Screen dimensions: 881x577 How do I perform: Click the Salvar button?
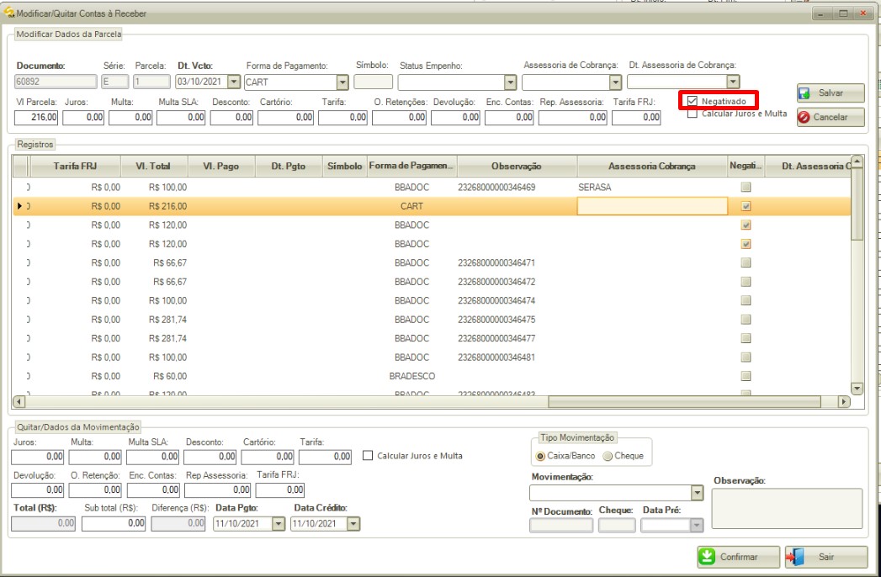(831, 93)
